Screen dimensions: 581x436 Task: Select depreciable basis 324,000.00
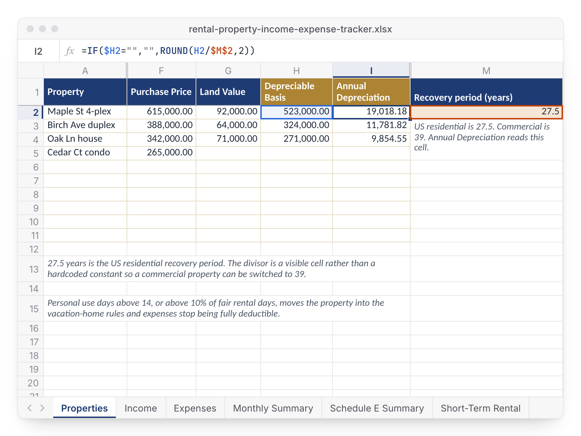[297, 126]
